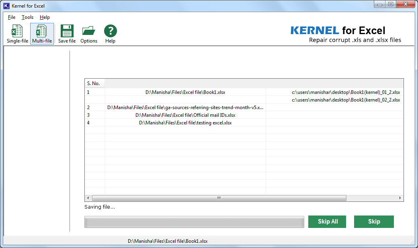Screen dimensions: 418x248
Task: Click the horizontal scrollbar thumb in file list
Action: (x=219, y=198)
